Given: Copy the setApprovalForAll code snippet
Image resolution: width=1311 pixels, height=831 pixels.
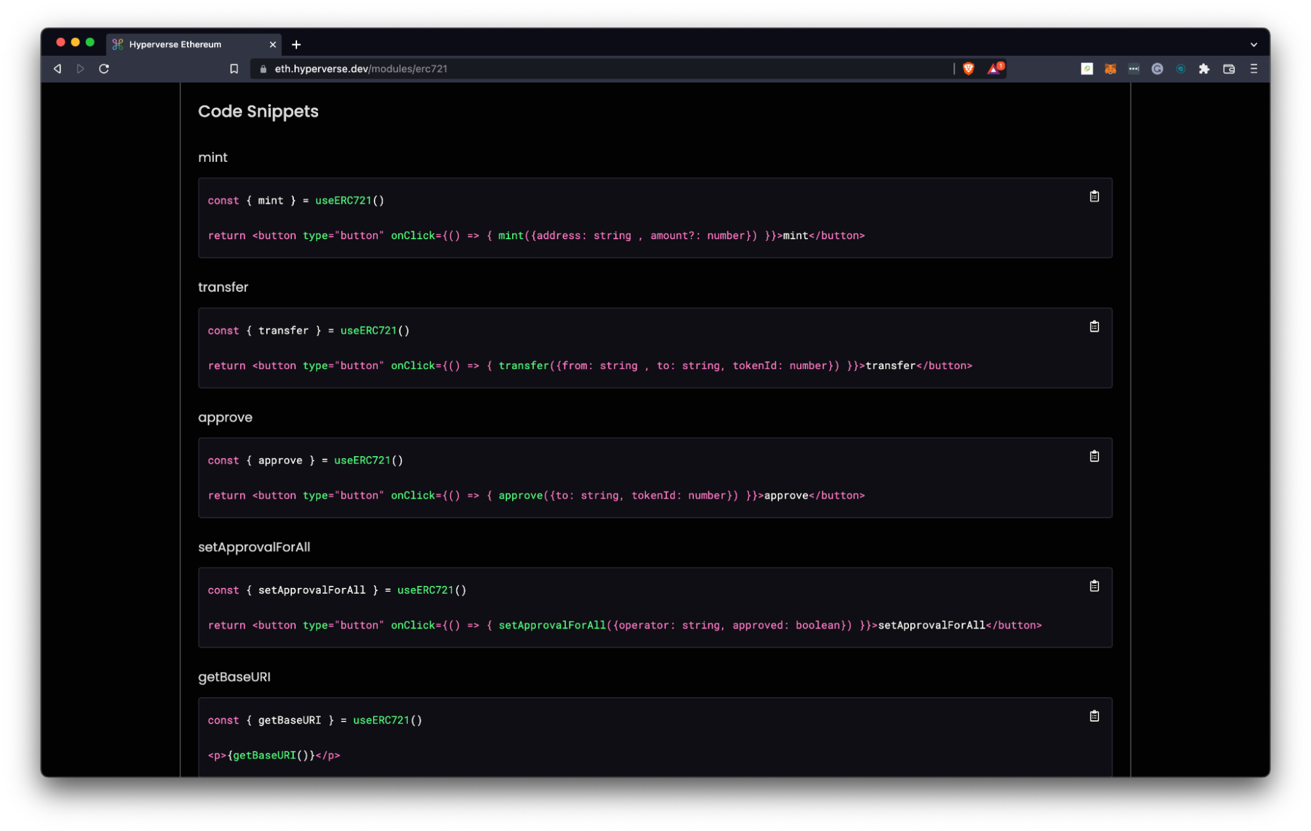Looking at the screenshot, I should 1094,586.
